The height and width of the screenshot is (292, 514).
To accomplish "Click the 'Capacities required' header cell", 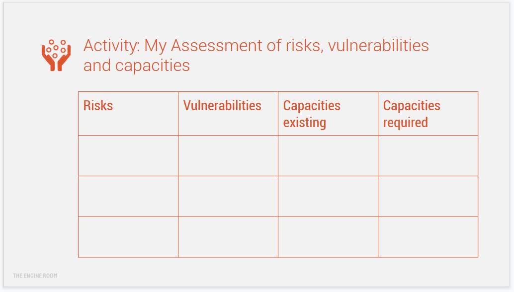I will [412, 114].
